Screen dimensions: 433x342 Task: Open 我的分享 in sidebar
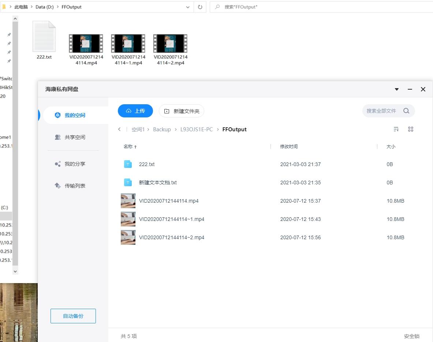click(75, 164)
